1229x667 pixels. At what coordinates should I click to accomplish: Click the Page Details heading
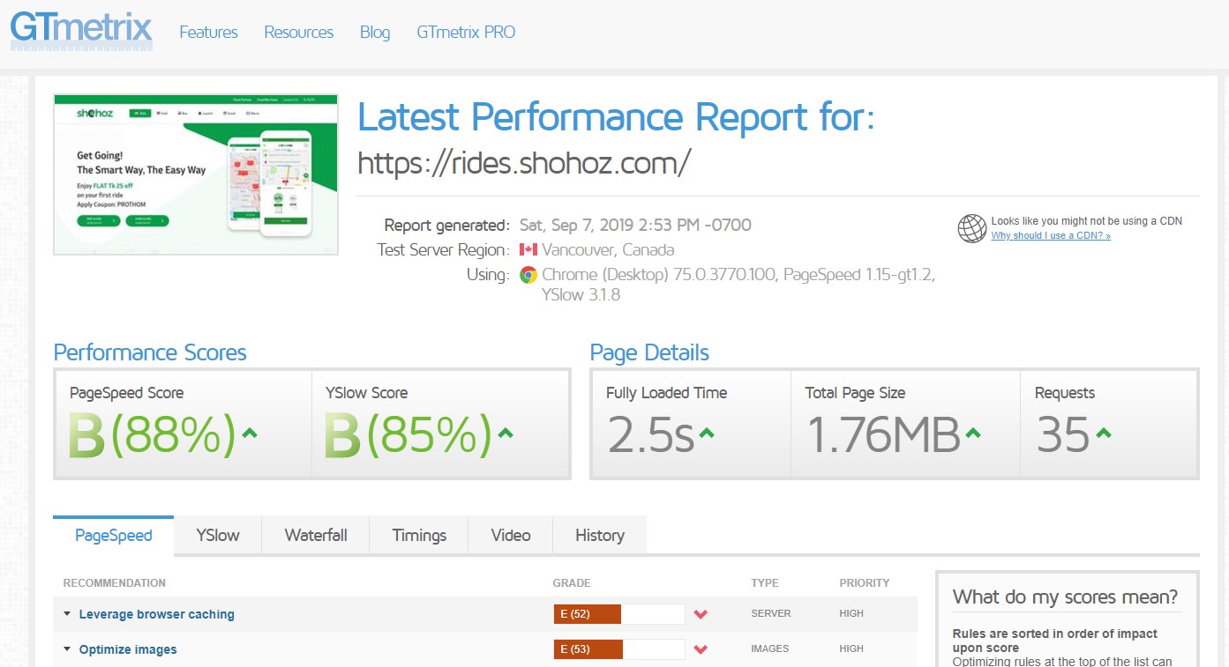(x=649, y=353)
